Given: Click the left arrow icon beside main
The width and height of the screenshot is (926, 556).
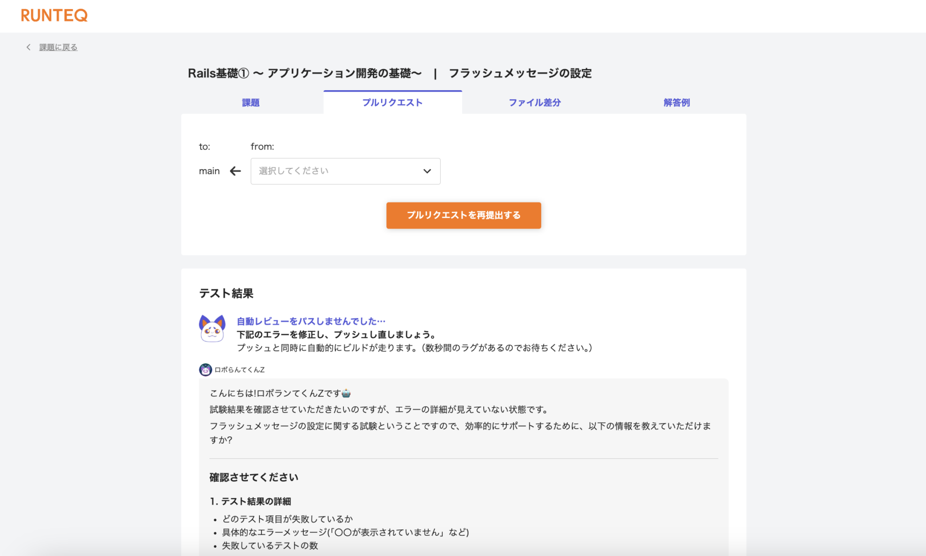Looking at the screenshot, I should click(235, 171).
